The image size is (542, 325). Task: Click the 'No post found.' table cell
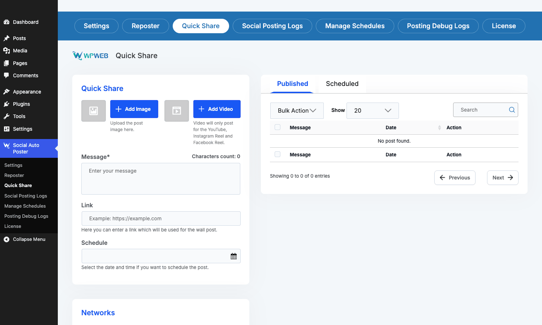point(394,141)
